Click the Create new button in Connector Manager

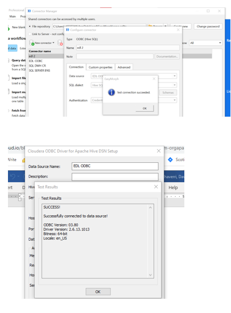point(181,26)
